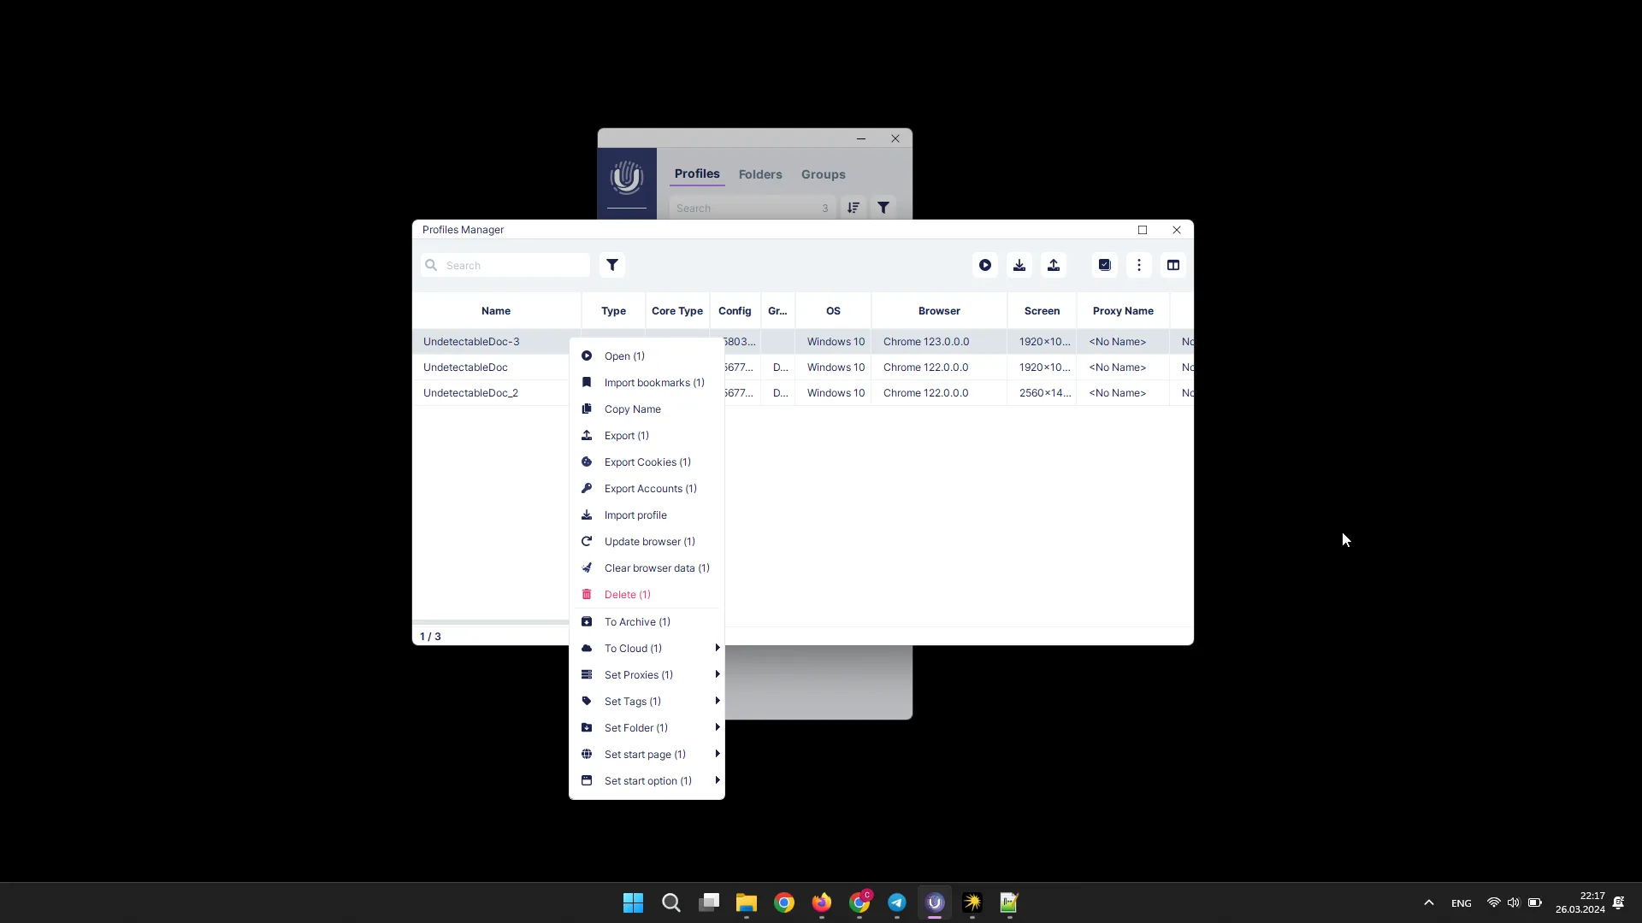Image resolution: width=1642 pixels, height=923 pixels.
Task: Select the column layout toggle icon
Action: click(x=1172, y=265)
